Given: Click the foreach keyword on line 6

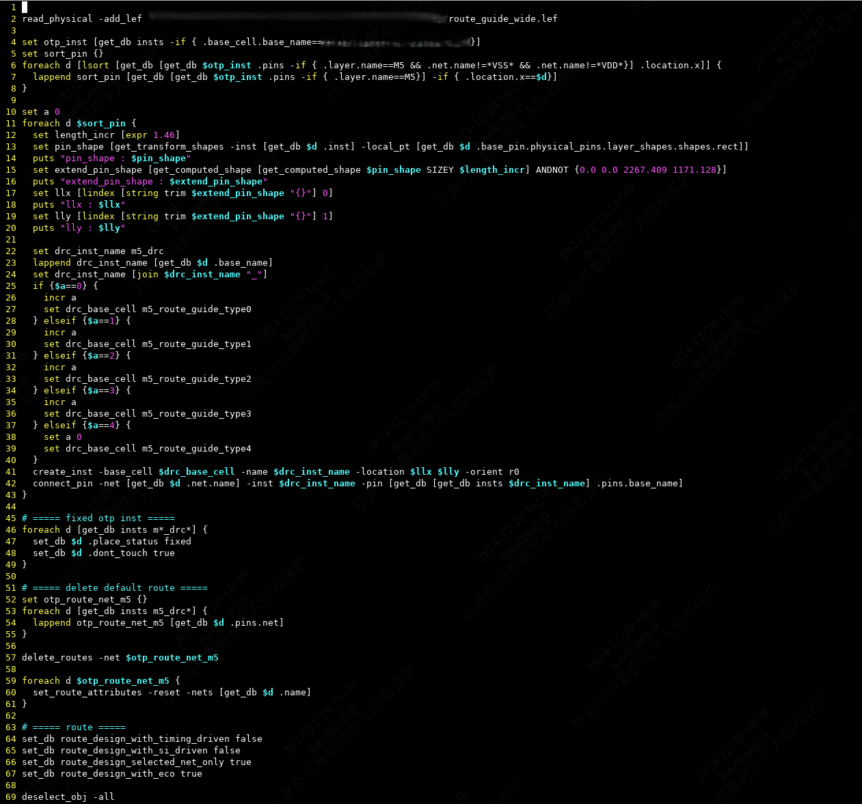Looking at the screenshot, I should [41, 65].
